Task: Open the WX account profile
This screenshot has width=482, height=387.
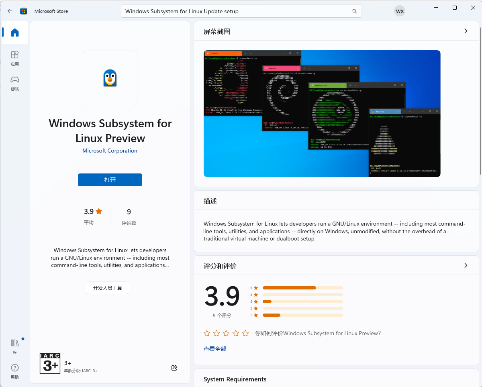Action: pos(400,11)
